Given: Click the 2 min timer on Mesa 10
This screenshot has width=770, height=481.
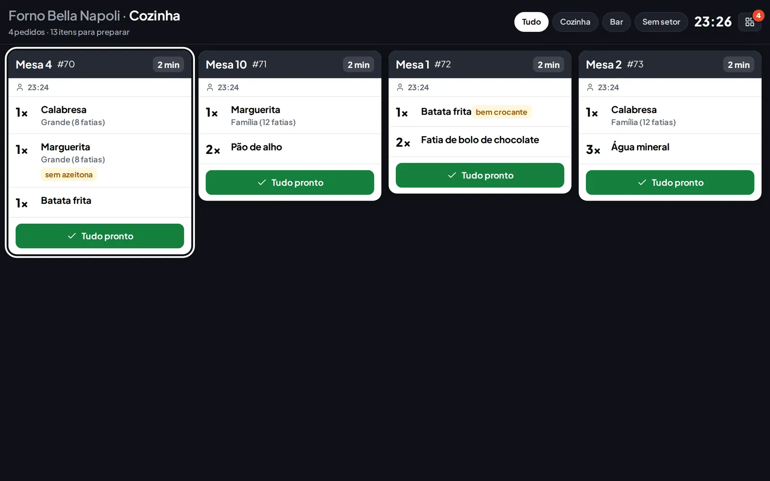Looking at the screenshot, I should click(x=359, y=64).
